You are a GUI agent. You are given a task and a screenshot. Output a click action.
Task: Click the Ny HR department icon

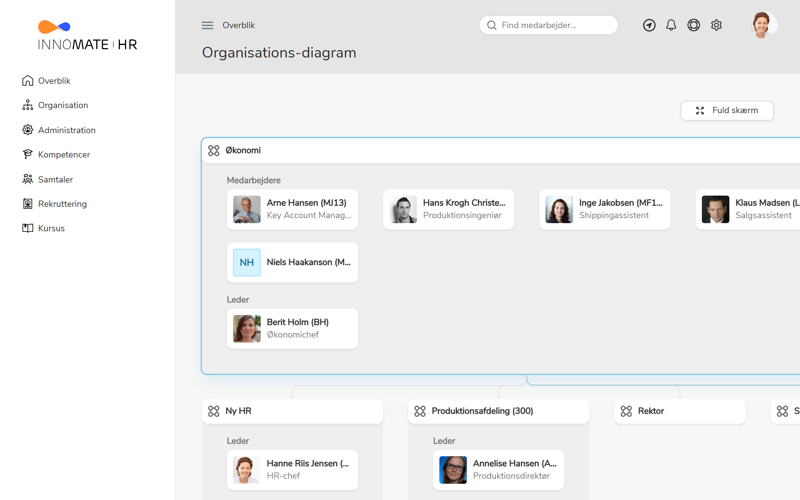point(213,411)
